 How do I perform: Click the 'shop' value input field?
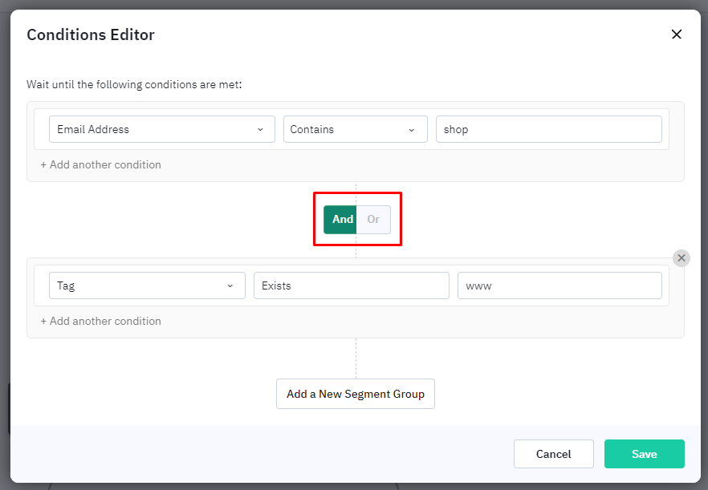[548, 129]
